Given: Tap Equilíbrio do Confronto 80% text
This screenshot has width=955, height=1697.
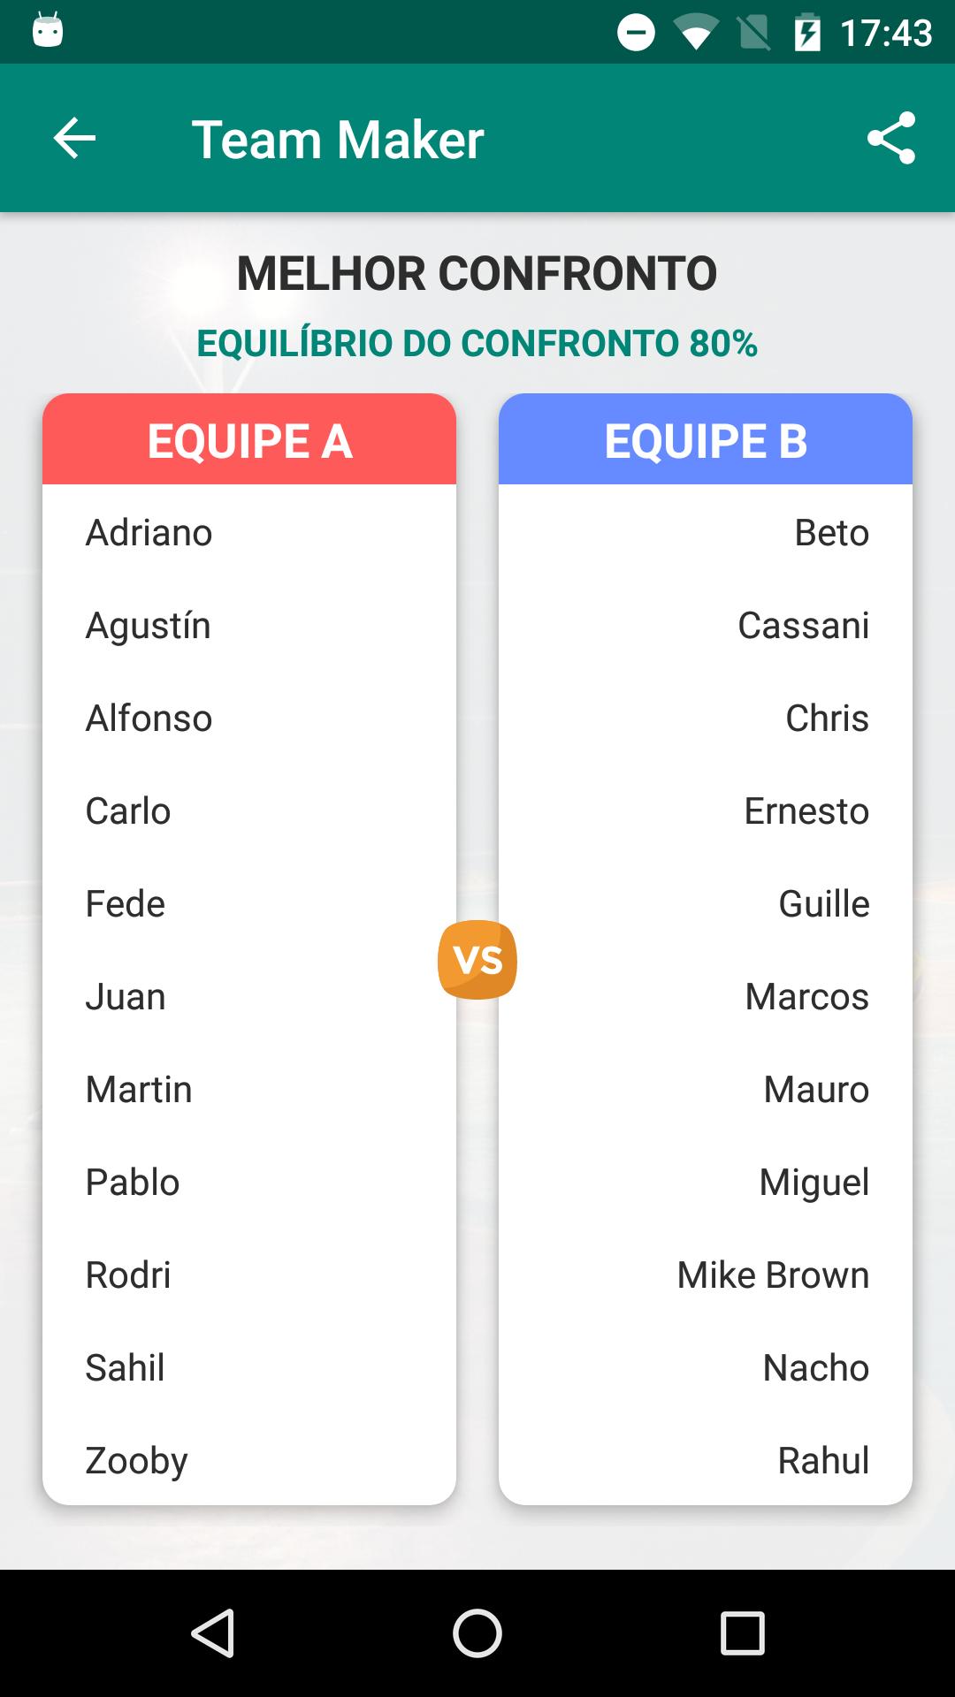Looking at the screenshot, I should pos(477,343).
